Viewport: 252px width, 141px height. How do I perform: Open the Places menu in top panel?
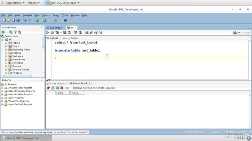tap(34, 3)
